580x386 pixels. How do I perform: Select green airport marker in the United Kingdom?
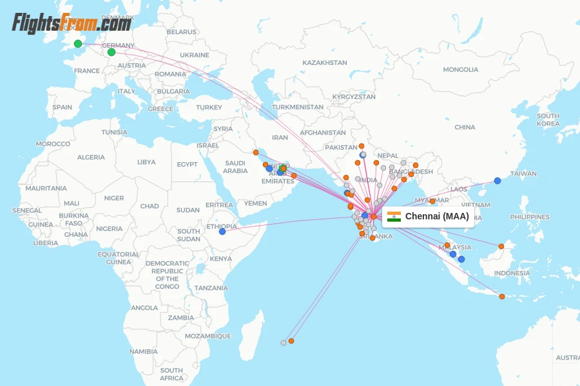(78, 44)
